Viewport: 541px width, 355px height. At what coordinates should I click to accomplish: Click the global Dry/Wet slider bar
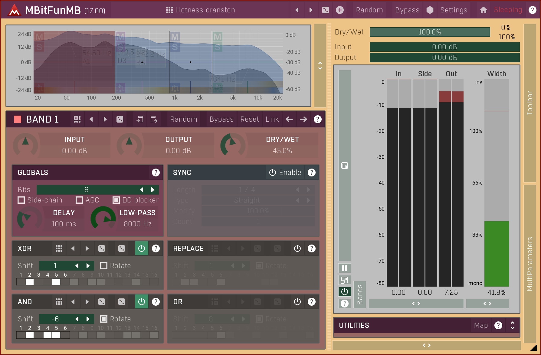[x=430, y=32]
